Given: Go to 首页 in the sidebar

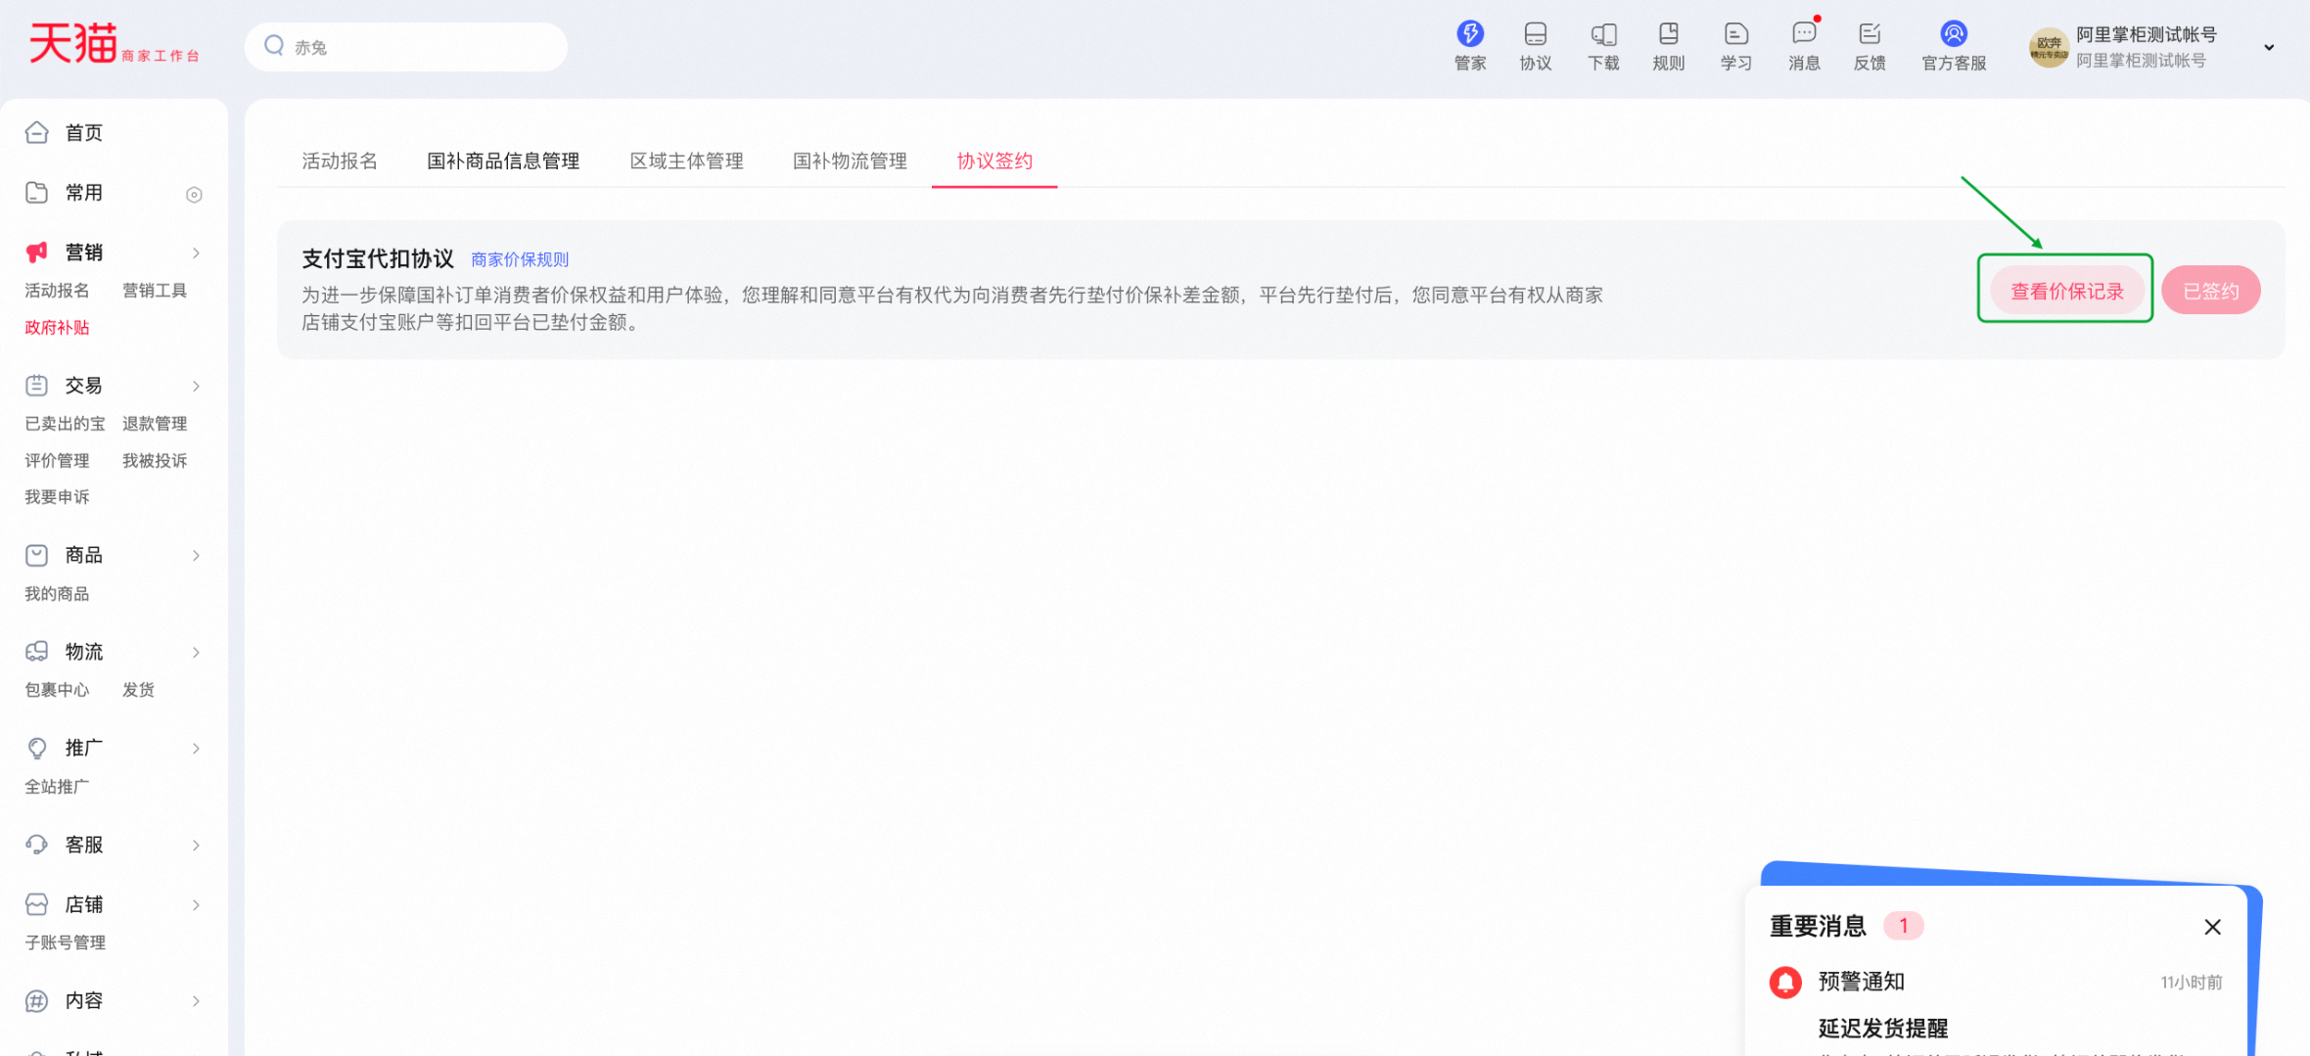Looking at the screenshot, I should point(83,133).
